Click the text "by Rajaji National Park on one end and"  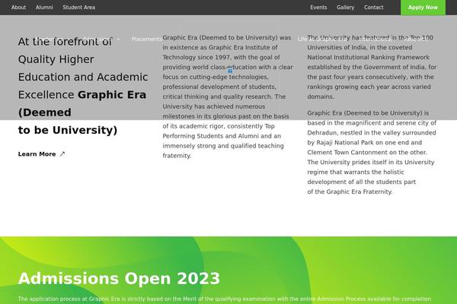[364, 143]
